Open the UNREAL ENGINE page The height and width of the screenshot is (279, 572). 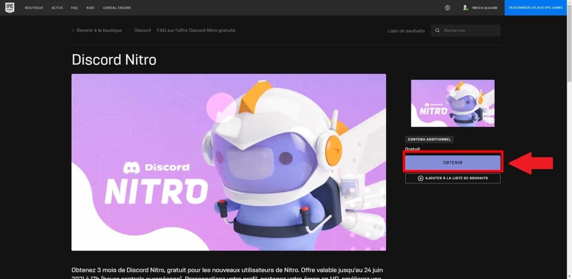click(x=116, y=8)
